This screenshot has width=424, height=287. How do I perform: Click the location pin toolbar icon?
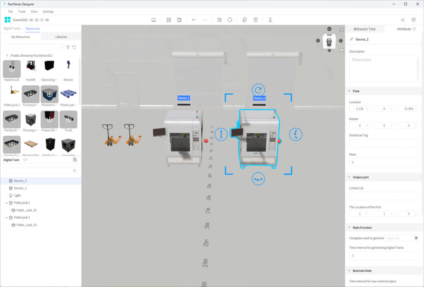pos(270,20)
